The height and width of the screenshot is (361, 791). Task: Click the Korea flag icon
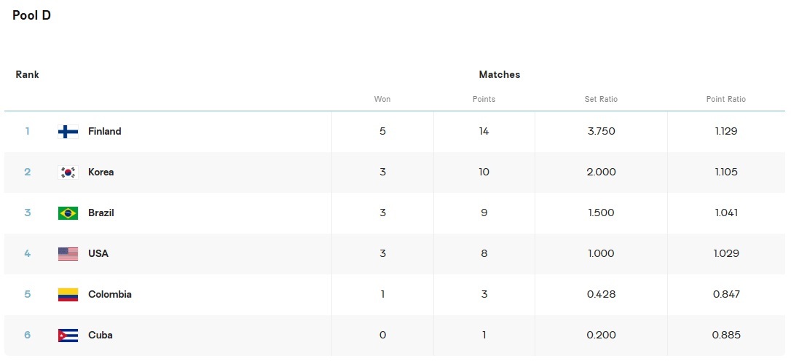pyautogui.click(x=68, y=172)
